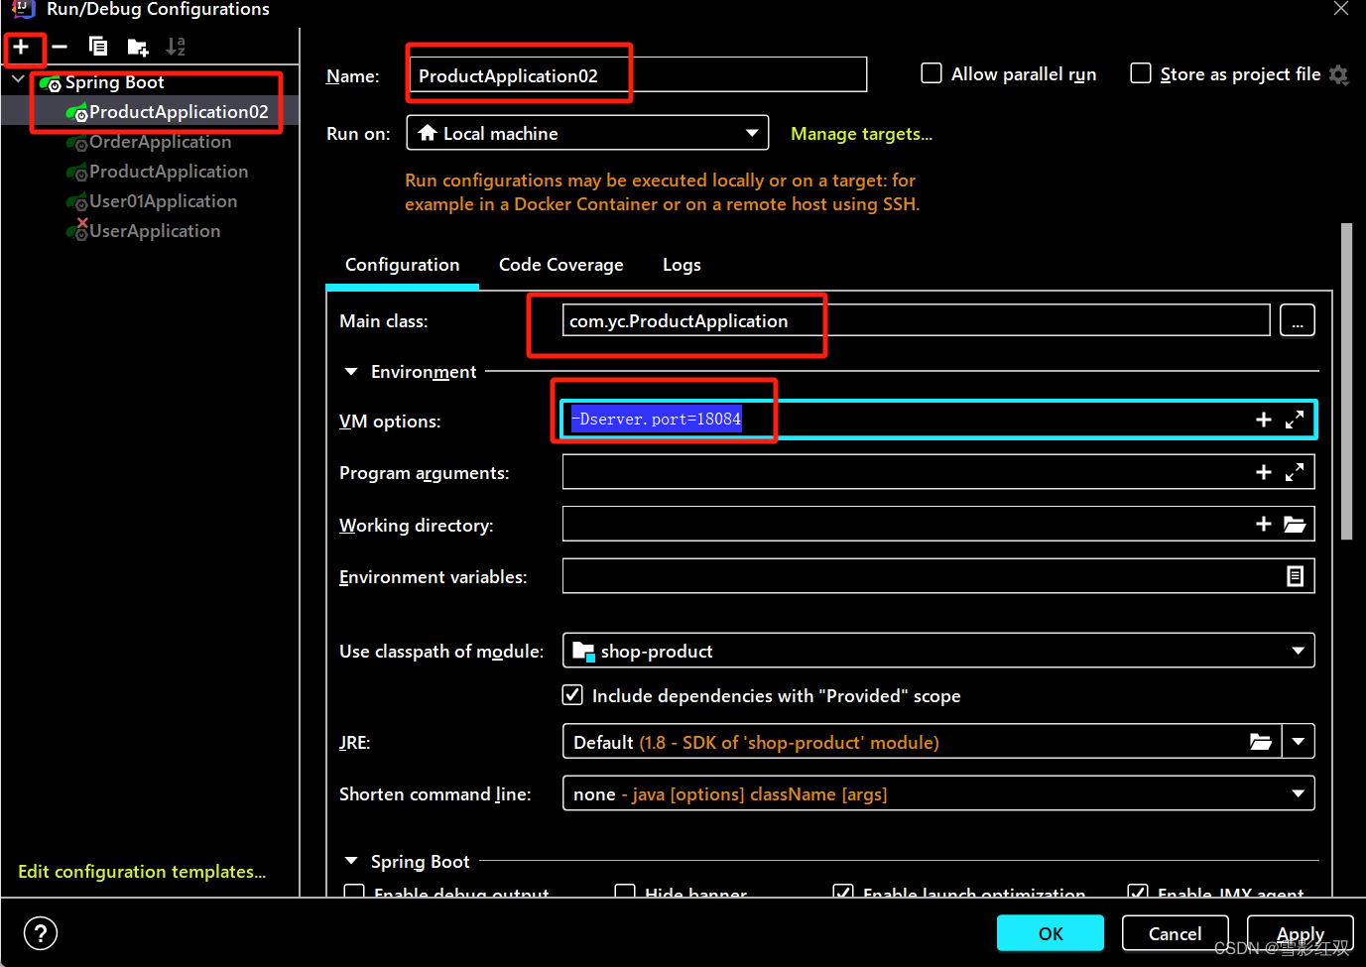This screenshot has height=967, width=1366.
Task: Open the Store as project file settings gear
Action: [x=1339, y=74]
